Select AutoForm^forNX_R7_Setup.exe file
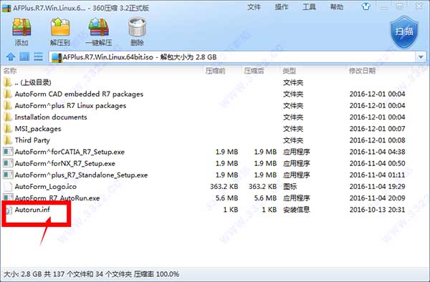Viewport: 430px width, 282px height. pyautogui.click(x=215, y=163)
